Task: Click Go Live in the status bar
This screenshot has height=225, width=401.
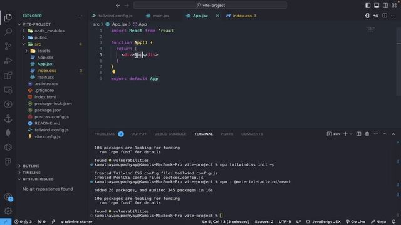Action: 355,222
